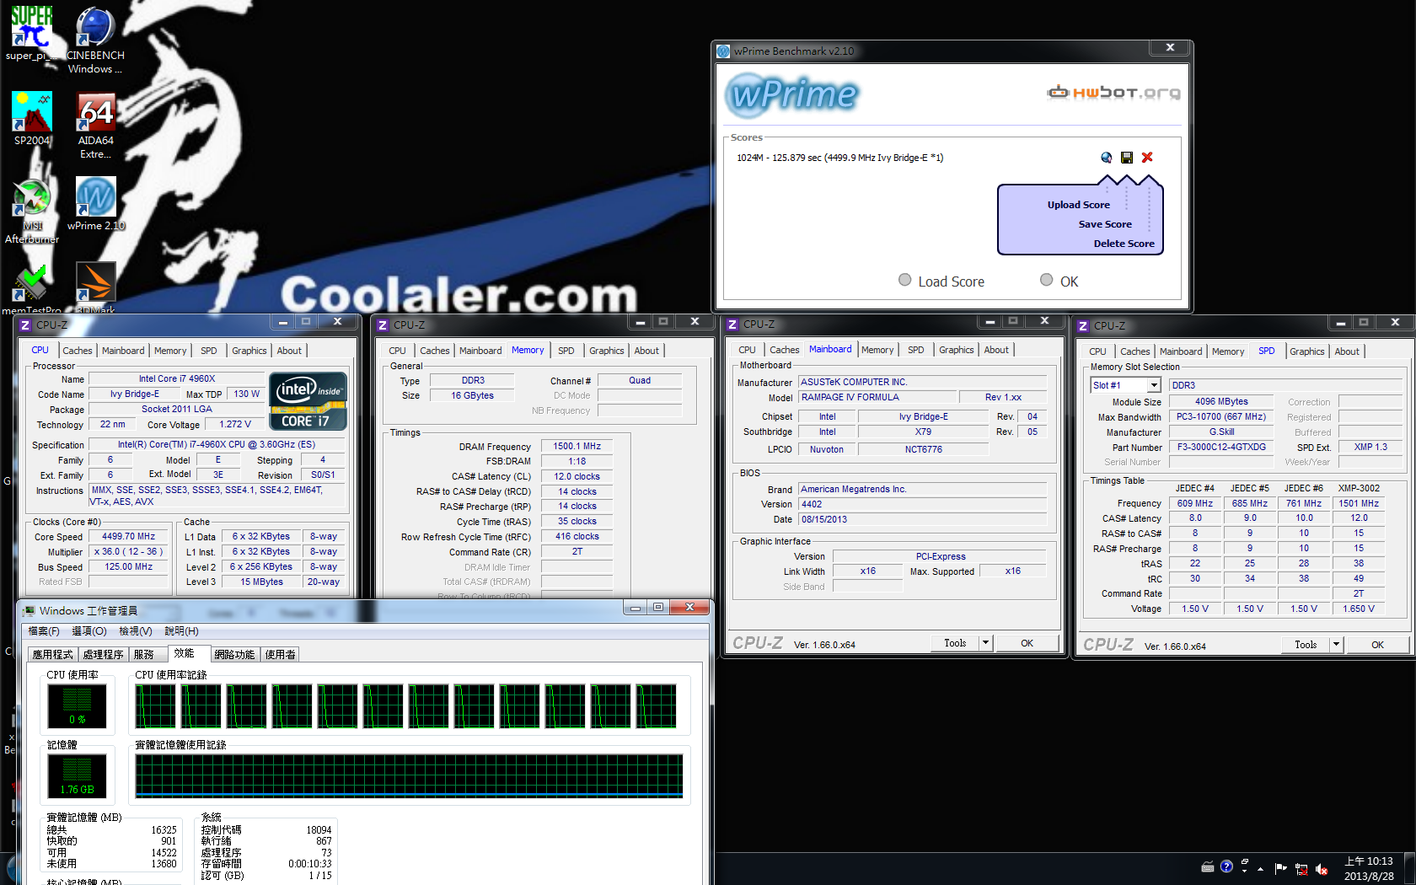Click OK button in SPD CPU-Z window
This screenshot has width=1416, height=885.
1377,645
